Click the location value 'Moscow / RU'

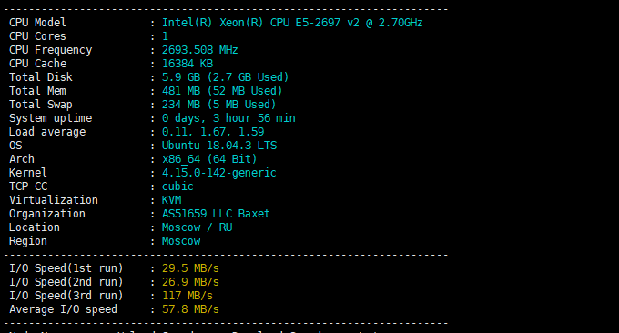pos(197,227)
